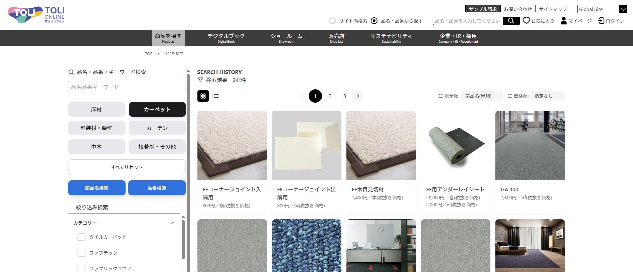Click the 品番検索 button

[157, 188]
